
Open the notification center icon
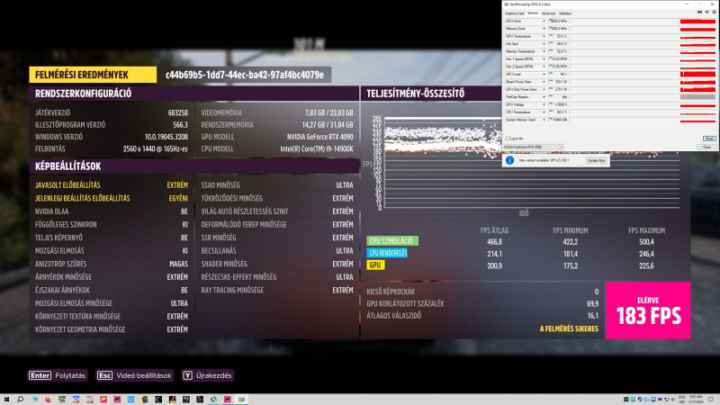711,399
